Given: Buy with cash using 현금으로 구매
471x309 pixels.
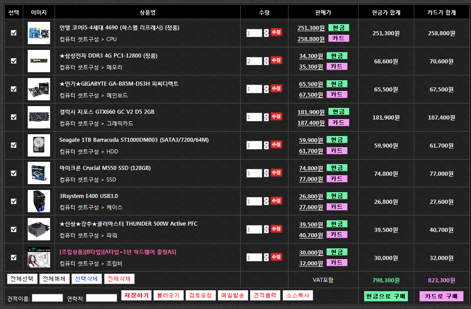Looking at the screenshot, I should pos(386,296).
